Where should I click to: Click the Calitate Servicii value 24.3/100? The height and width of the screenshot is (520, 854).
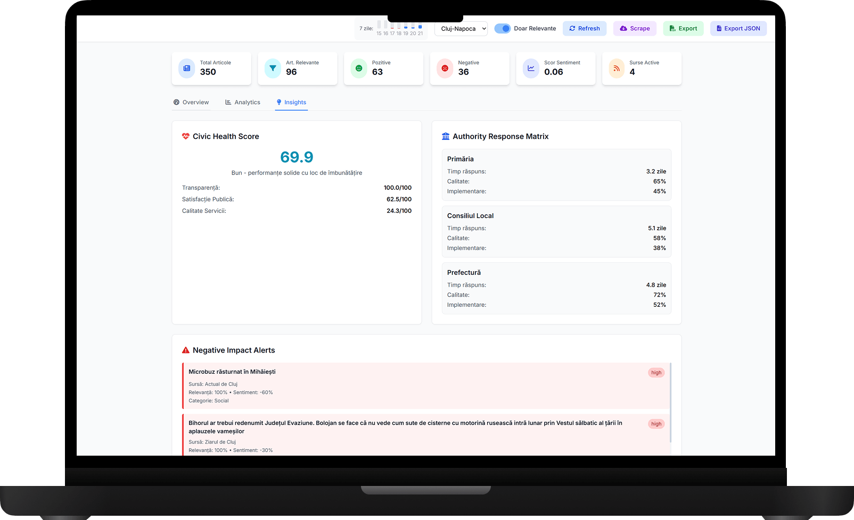coord(399,211)
